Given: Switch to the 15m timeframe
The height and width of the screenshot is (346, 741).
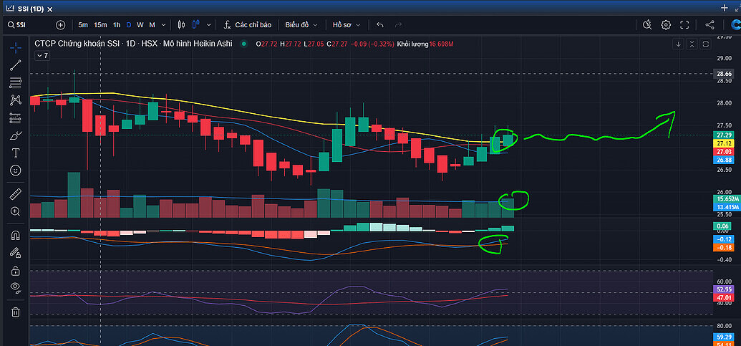Looking at the screenshot, I should point(100,25).
